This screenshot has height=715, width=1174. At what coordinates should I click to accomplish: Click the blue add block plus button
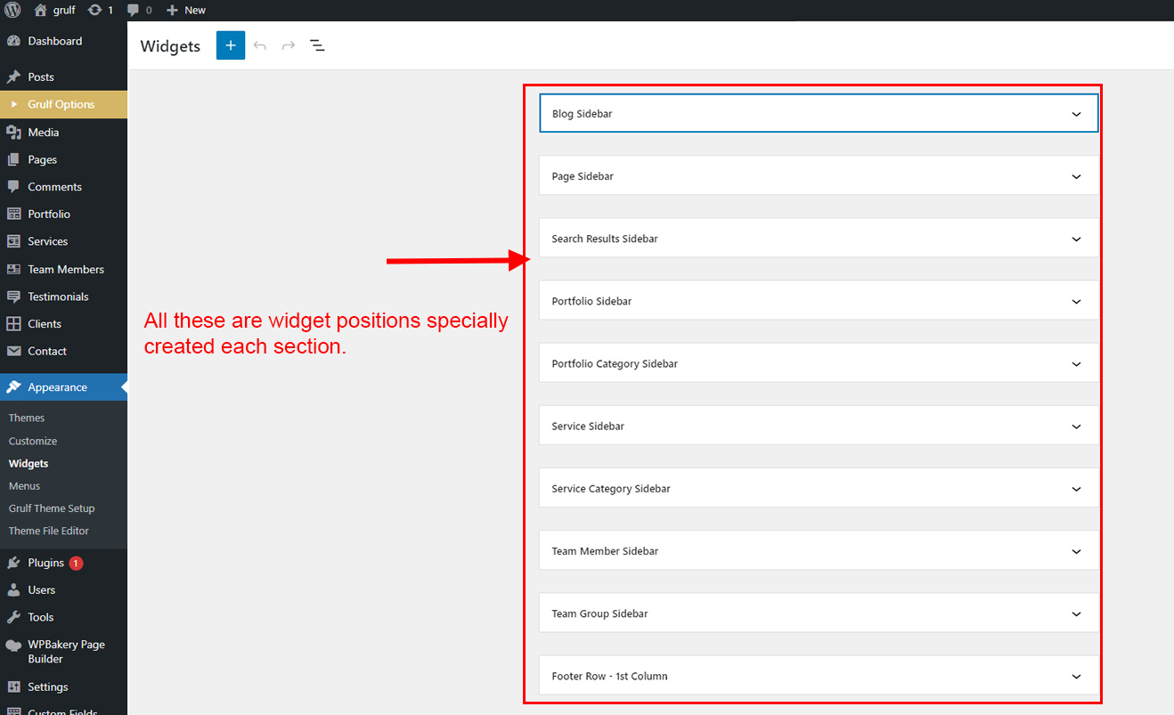click(230, 45)
